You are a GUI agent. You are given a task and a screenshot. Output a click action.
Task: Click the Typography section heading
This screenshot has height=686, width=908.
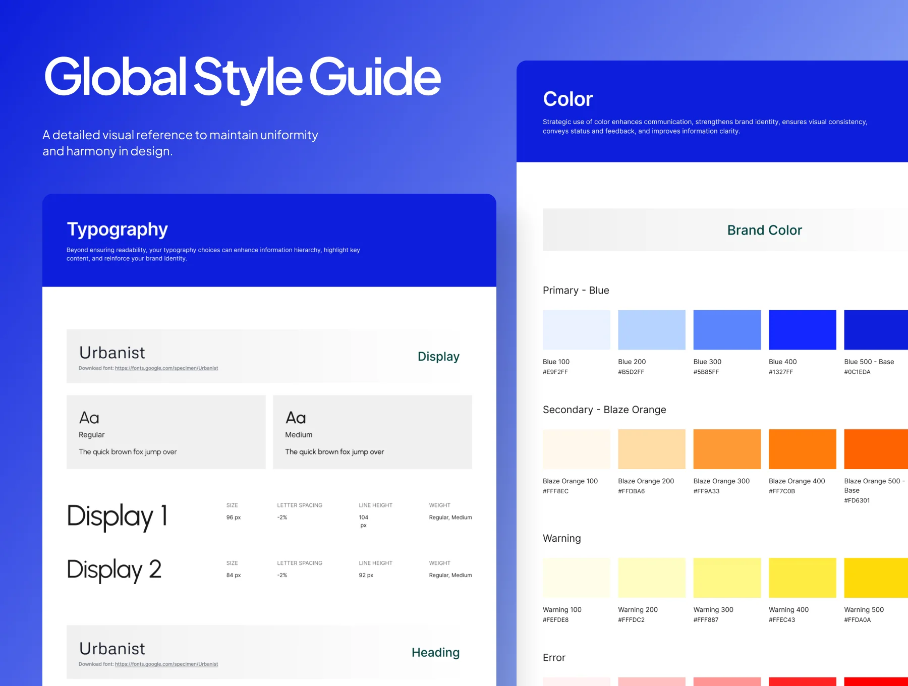pyautogui.click(x=117, y=230)
